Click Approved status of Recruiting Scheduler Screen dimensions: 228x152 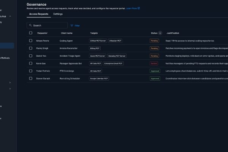click(155, 79)
